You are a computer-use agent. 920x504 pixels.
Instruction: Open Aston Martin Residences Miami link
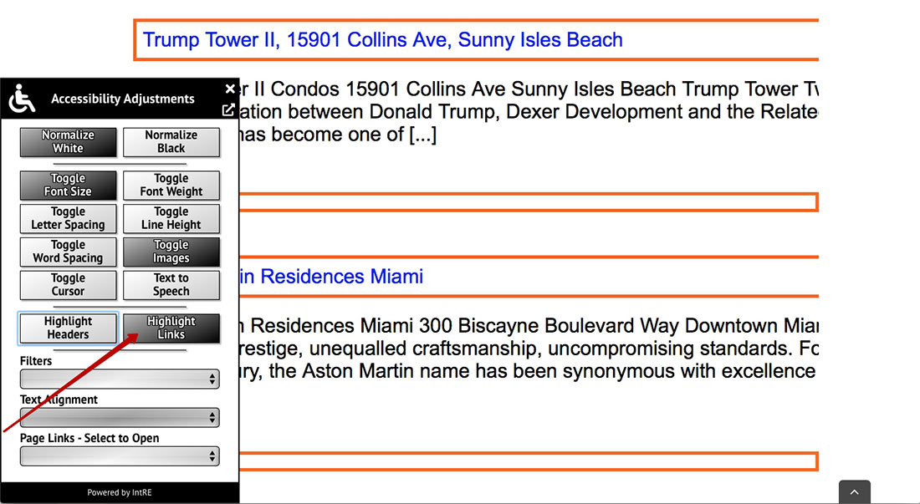[331, 277]
